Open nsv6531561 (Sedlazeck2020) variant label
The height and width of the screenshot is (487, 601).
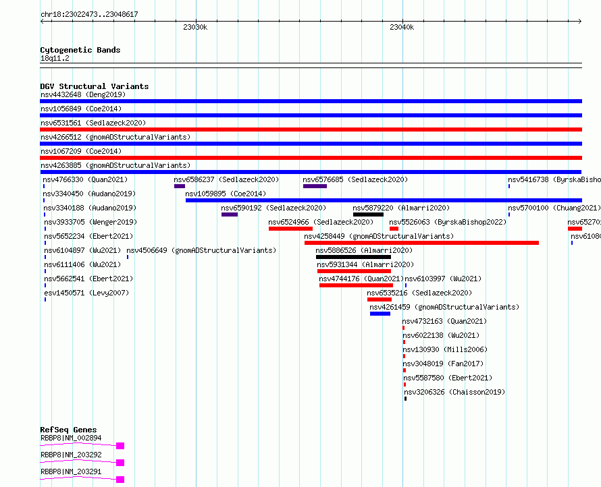point(93,123)
